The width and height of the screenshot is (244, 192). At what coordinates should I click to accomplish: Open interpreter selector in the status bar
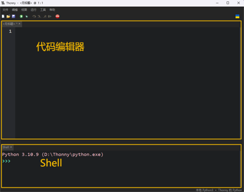pyautogui.click(x=219, y=190)
